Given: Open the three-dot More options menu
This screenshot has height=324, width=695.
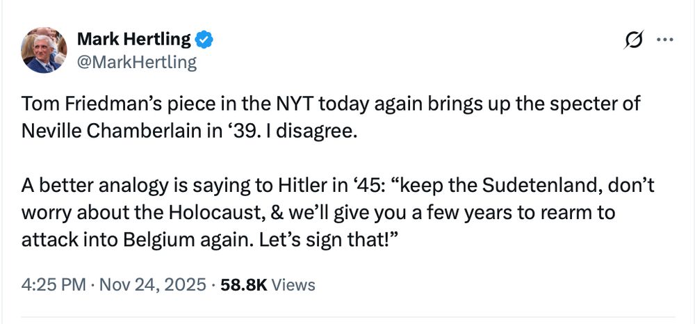Looking at the screenshot, I should pyautogui.click(x=665, y=41).
